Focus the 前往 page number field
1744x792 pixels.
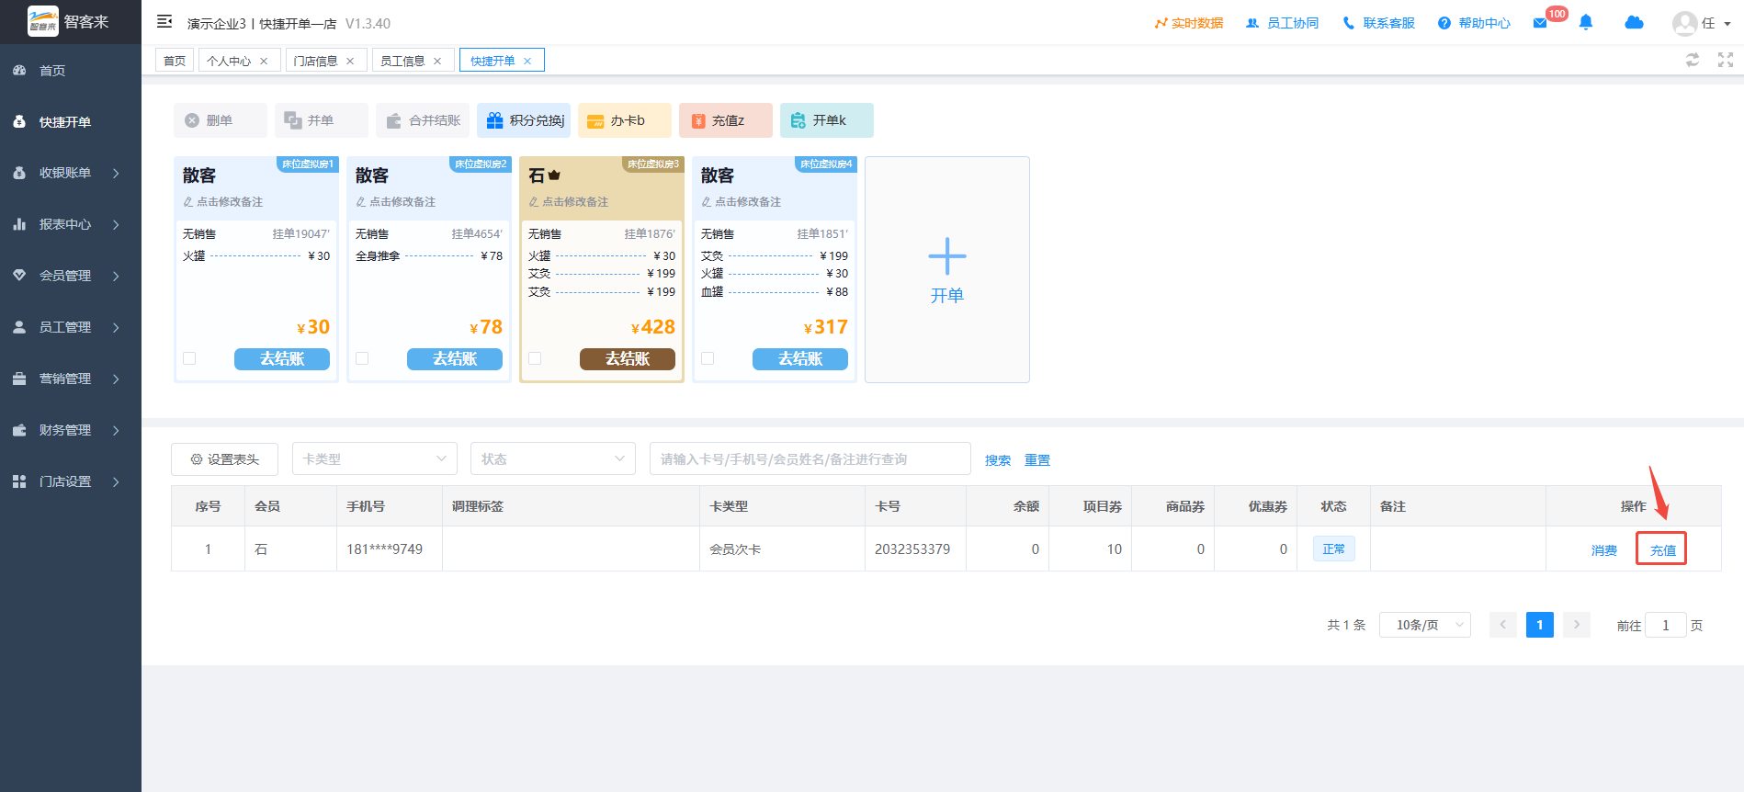(x=1665, y=625)
